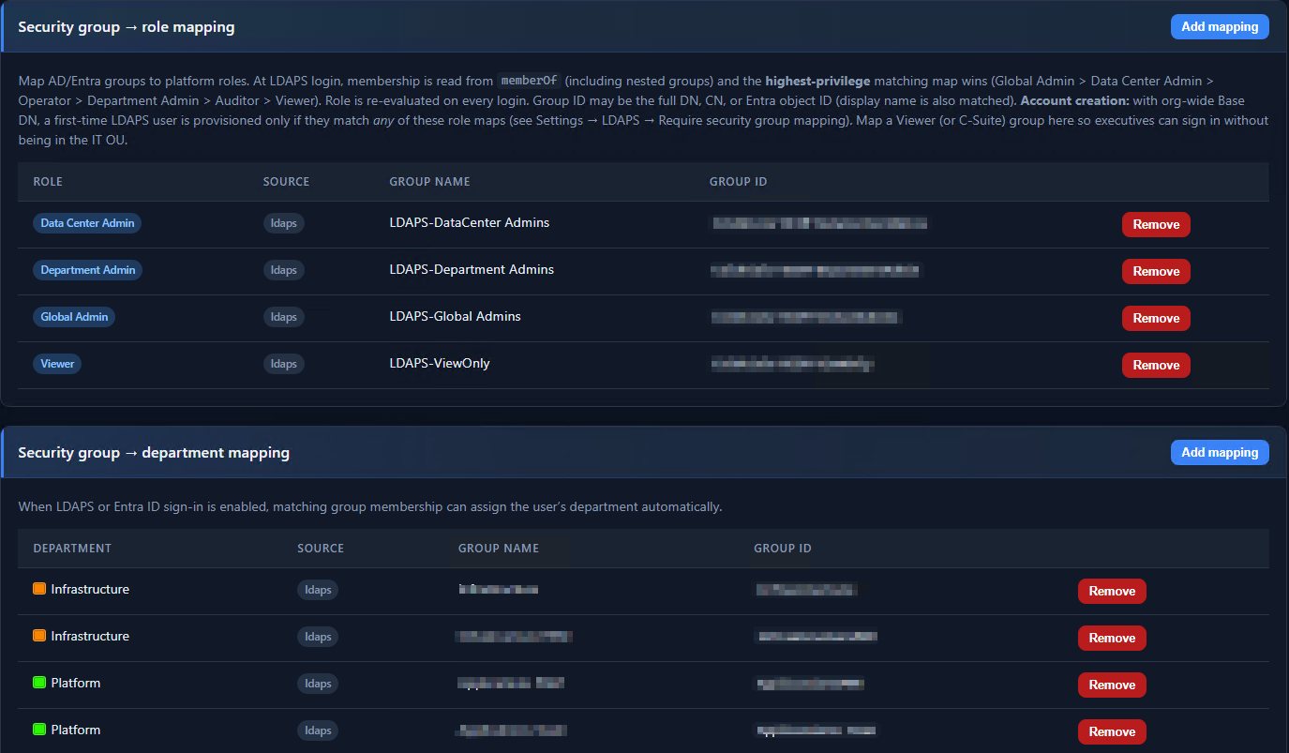Click the bold 'Account creation:' text
Screen dimensions: 1289x753
(1075, 100)
